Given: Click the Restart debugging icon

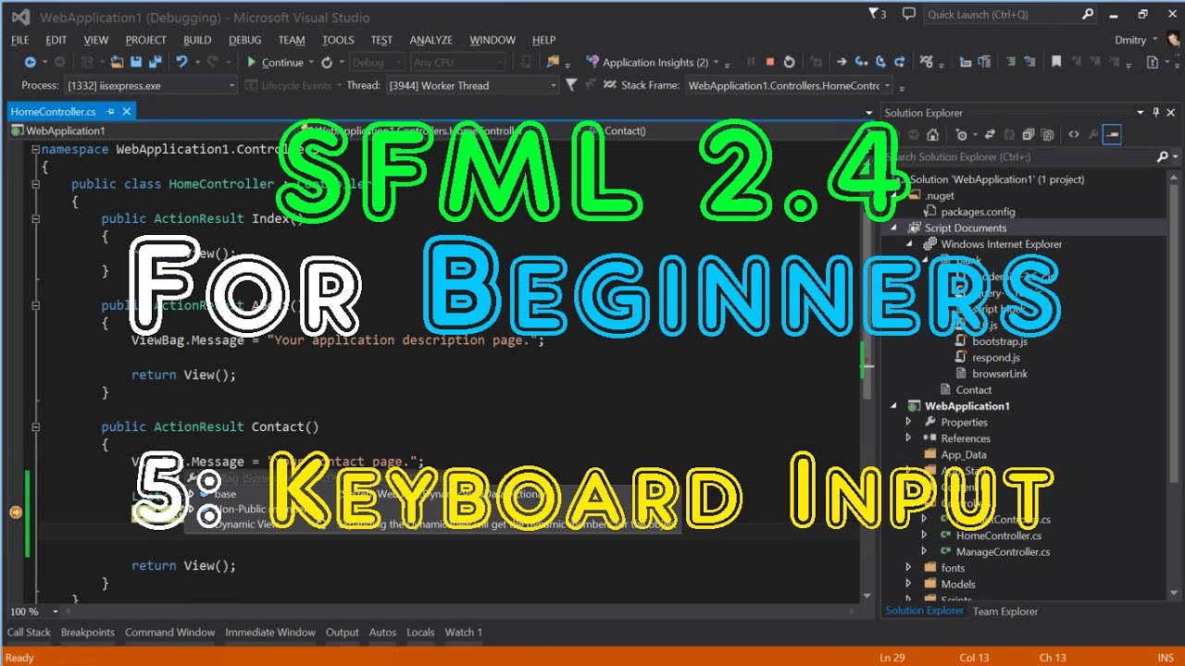Looking at the screenshot, I should point(789,62).
